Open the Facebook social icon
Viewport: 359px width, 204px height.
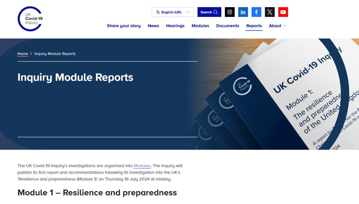(257, 12)
